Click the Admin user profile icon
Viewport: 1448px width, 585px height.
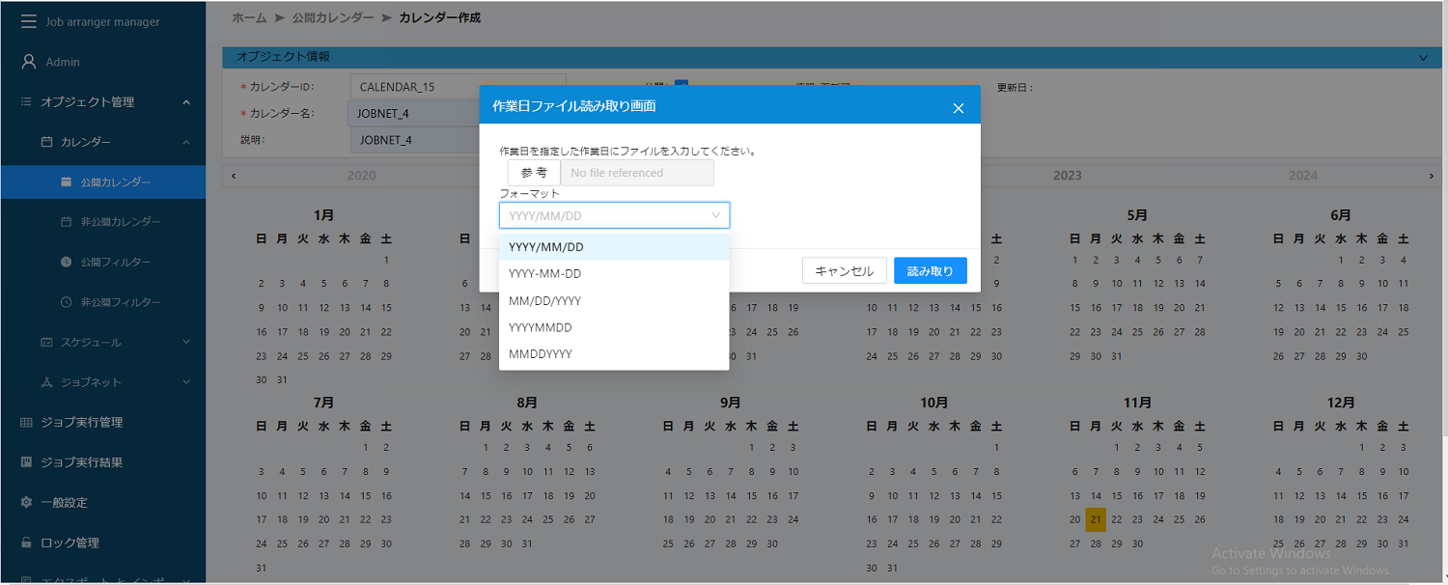click(x=25, y=61)
